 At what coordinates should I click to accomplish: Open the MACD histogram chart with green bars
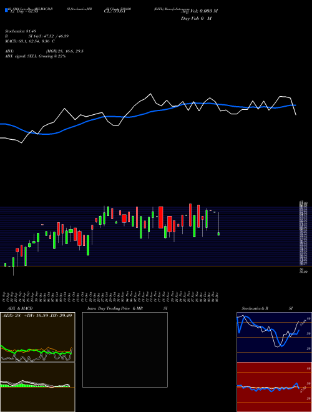click(37, 387)
